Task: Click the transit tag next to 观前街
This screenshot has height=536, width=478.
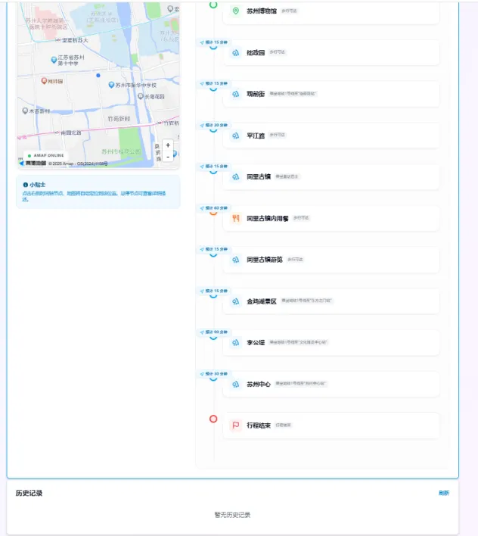Action: coord(293,94)
